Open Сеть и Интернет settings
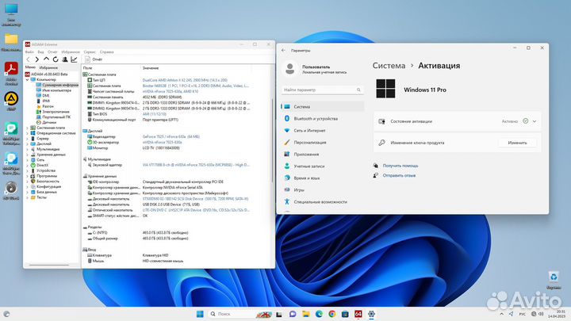Image resolution: width=571 pixels, height=321 pixels. (x=322, y=130)
